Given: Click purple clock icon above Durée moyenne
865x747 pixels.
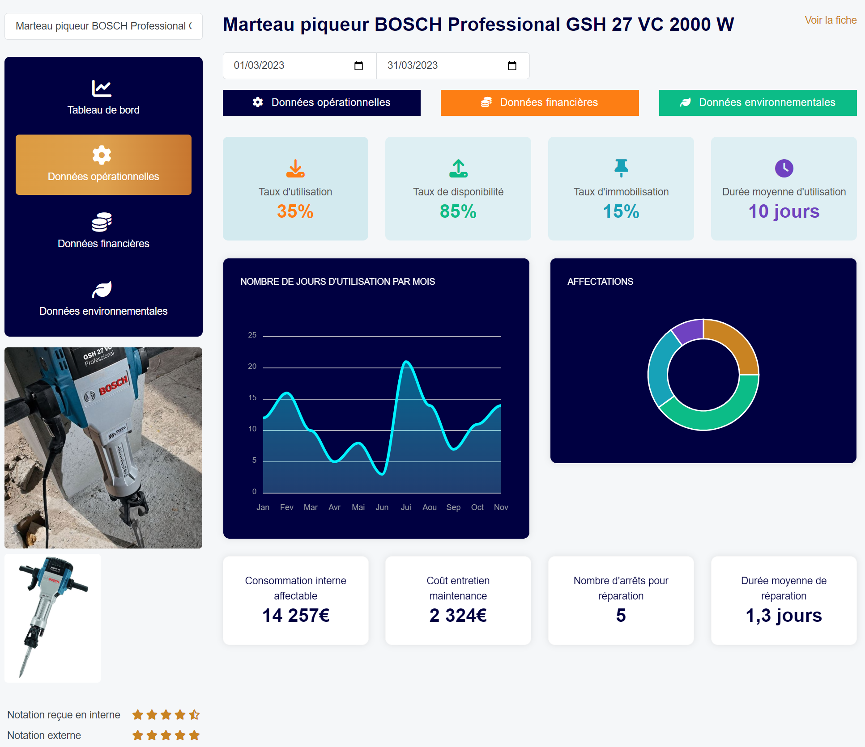Looking at the screenshot, I should (x=784, y=169).
